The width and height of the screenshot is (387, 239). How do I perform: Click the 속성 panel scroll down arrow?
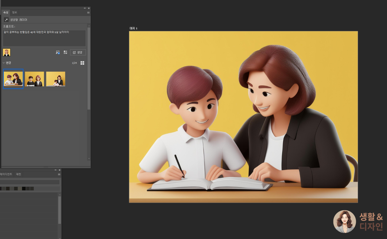click(89, 158)
